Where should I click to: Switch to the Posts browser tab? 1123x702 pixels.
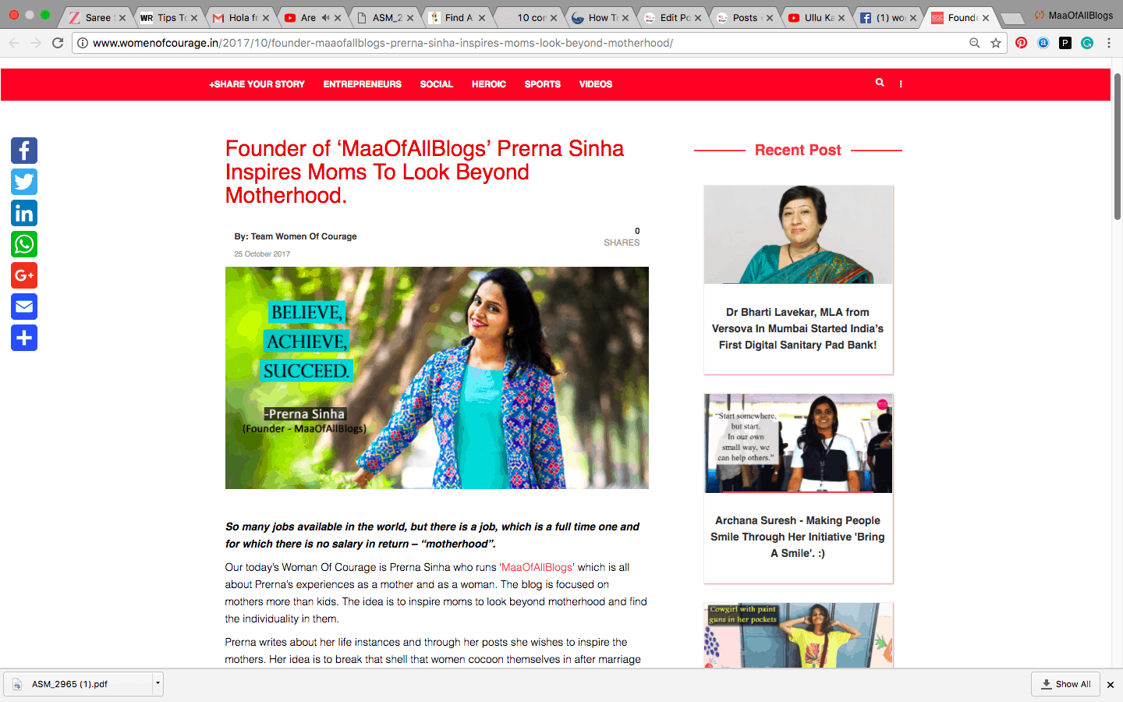click(745, 17)
